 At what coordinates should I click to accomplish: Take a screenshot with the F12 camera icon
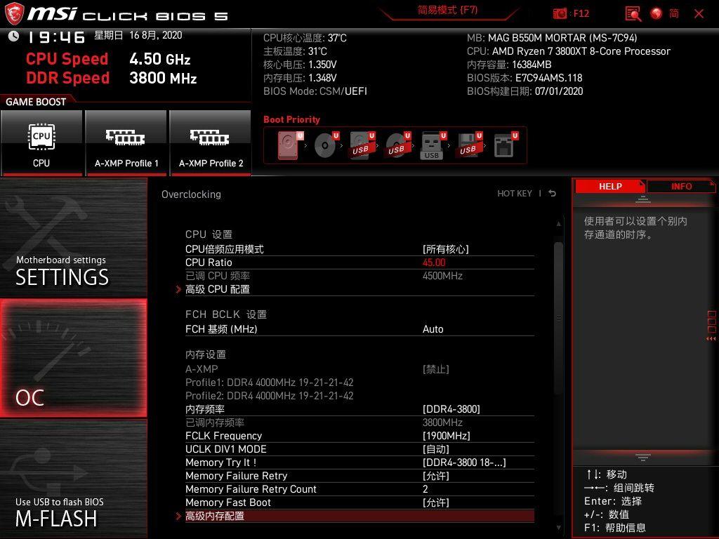click(560, 14)
